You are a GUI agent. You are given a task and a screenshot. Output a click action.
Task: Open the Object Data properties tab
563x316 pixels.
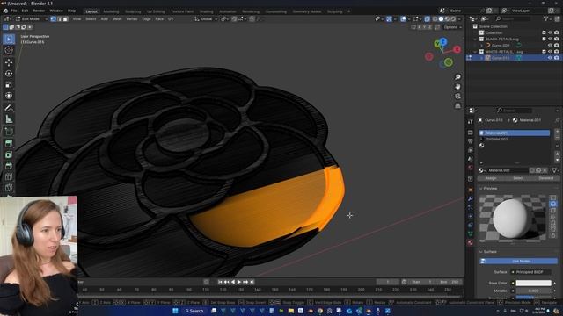point(471,233)
